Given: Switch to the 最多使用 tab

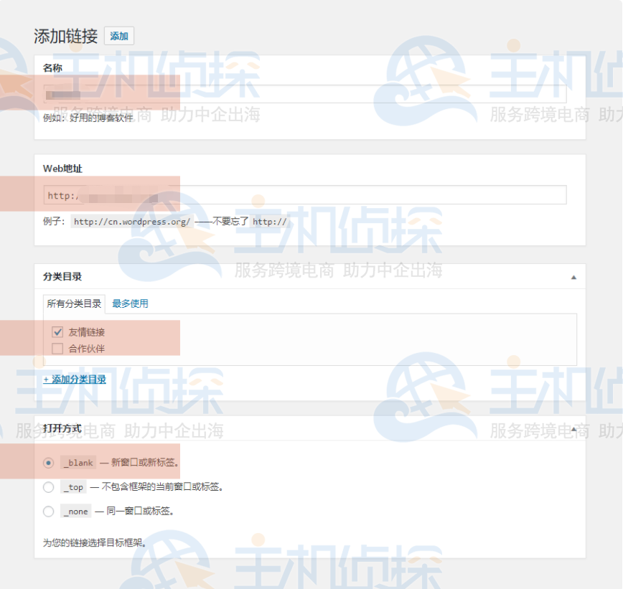Looking at the screenshot, I should click(130, 304).
